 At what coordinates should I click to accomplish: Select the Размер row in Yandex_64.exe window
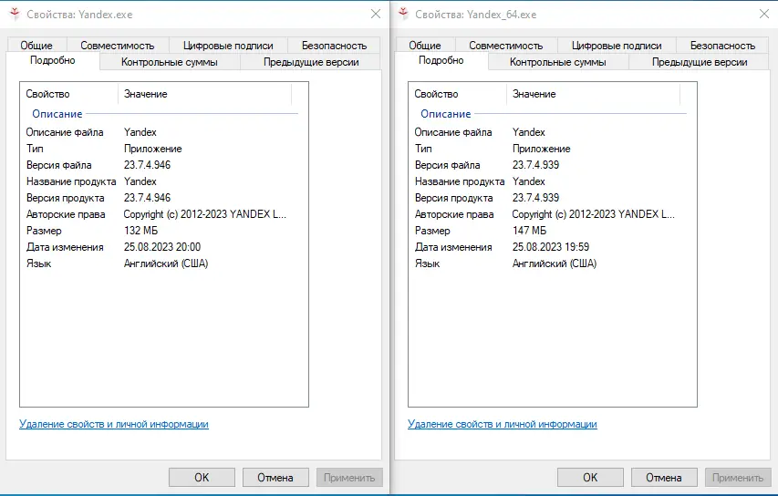point(432,231)
